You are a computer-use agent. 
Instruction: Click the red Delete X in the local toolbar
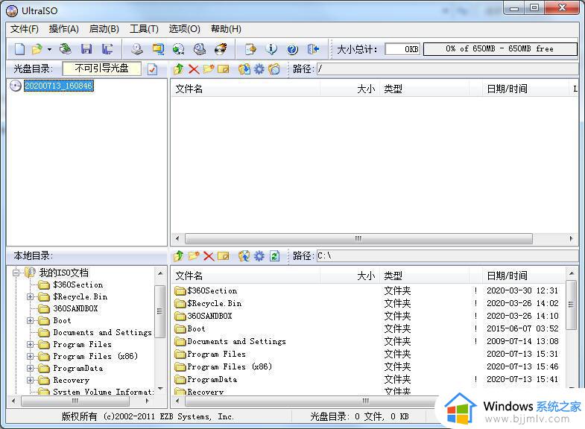tap(209, 256)
